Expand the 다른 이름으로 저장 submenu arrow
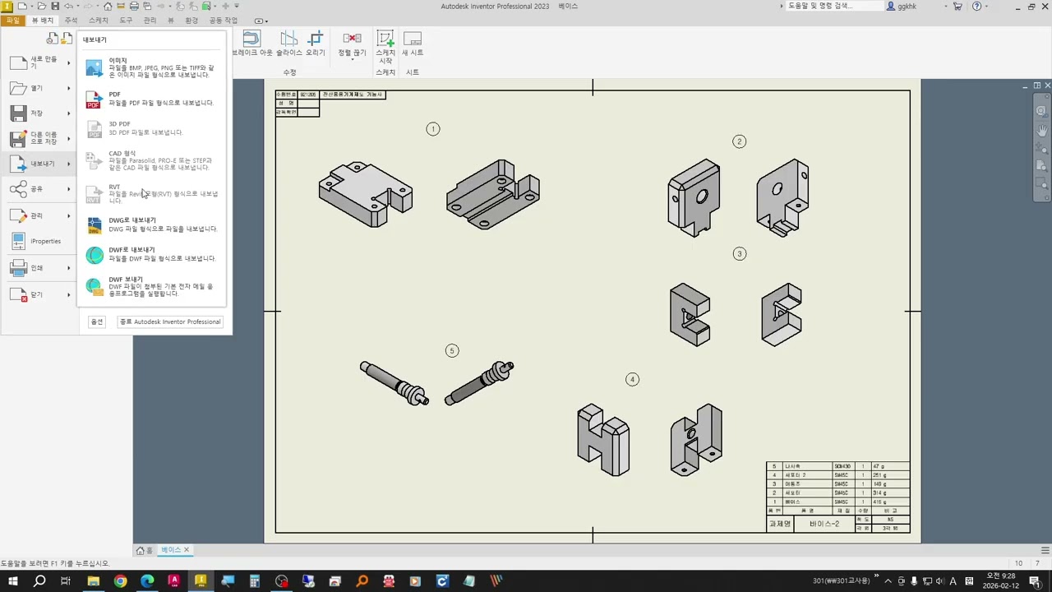Viewport: 1052px width, 592px height. coord(69,138)
